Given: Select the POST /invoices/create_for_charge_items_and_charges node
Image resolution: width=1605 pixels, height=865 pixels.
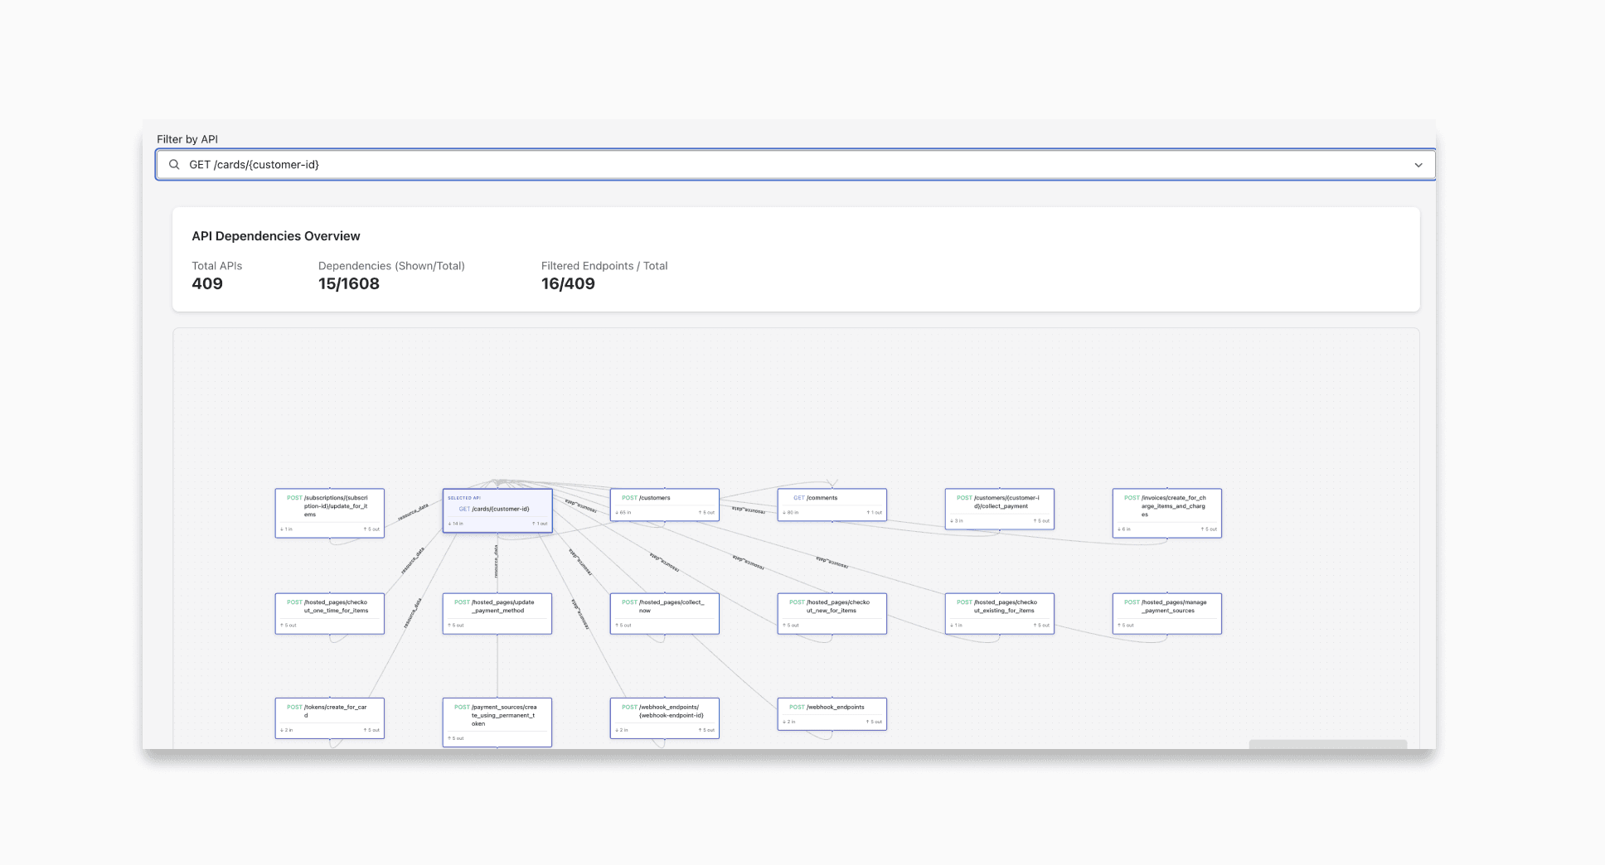Looking at the screenshot, I should (1166, 512).
